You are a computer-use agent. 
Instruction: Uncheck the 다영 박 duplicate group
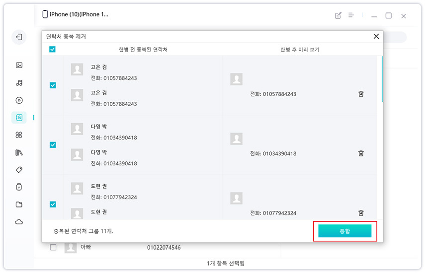tap(53, 145)
